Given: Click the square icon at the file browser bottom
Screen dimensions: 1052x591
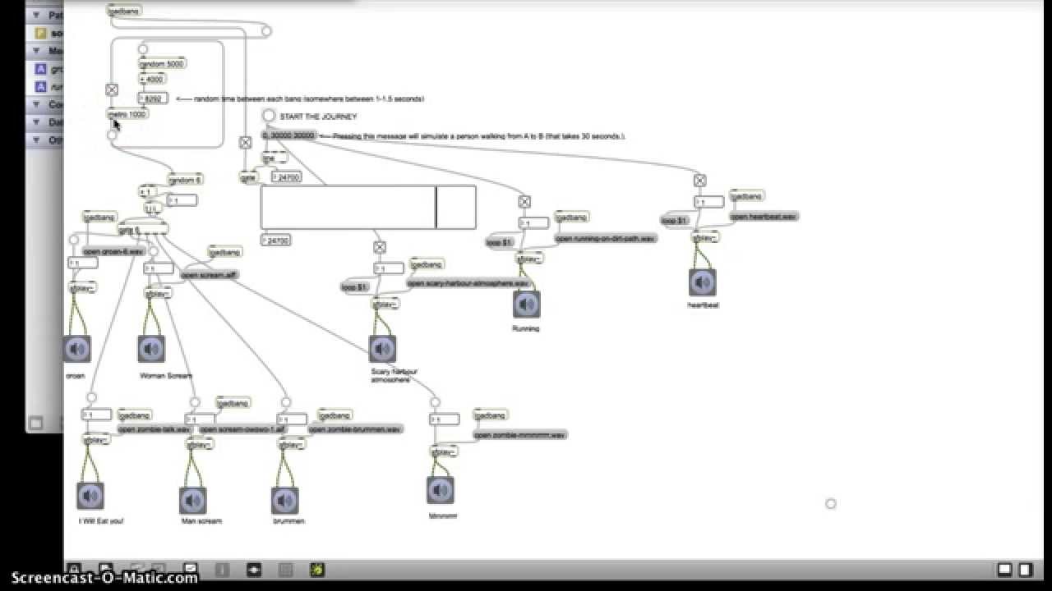Looking at the screenshot, I should pyautogui.click(x=35, y=424).
